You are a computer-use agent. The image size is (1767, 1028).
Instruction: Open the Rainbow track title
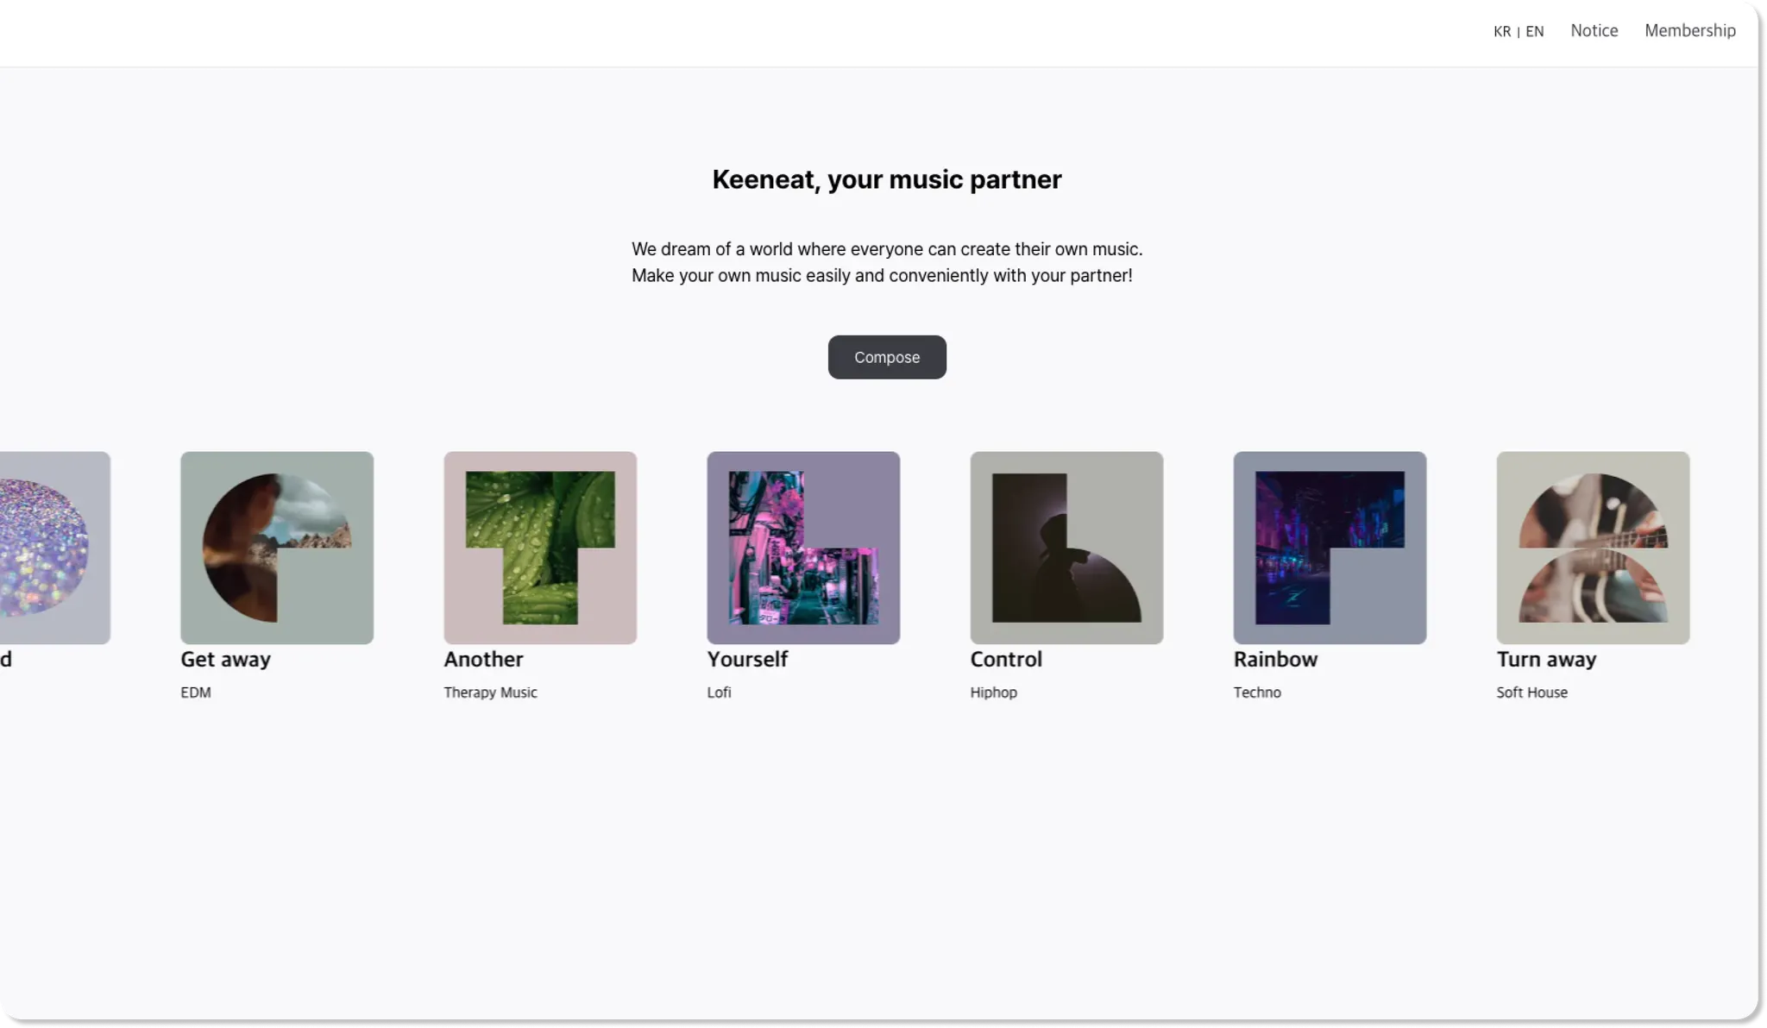(x=1275, y=660)
